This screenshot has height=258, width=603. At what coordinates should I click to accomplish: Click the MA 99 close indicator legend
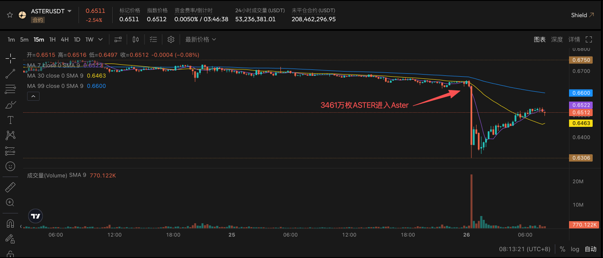66,86
